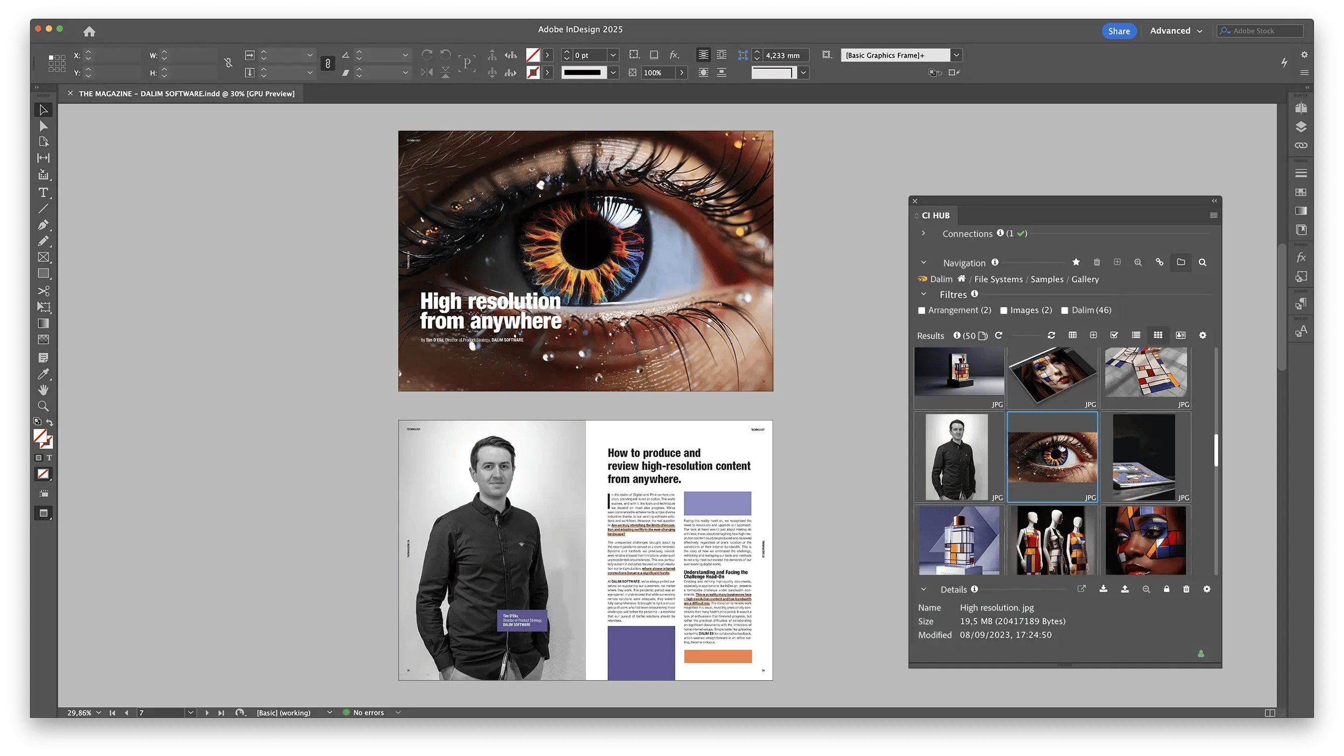Switch results to list view
Screen dimensions: 1344x756
coord(1136,336)
